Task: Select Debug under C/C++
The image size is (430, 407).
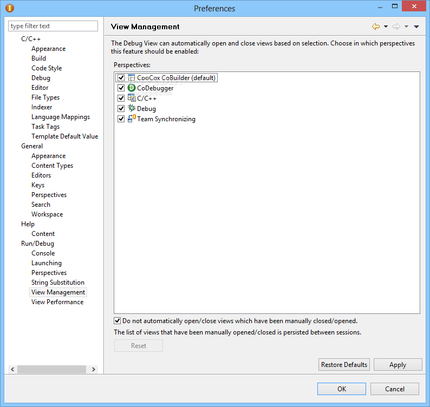Action: point(41,78)
